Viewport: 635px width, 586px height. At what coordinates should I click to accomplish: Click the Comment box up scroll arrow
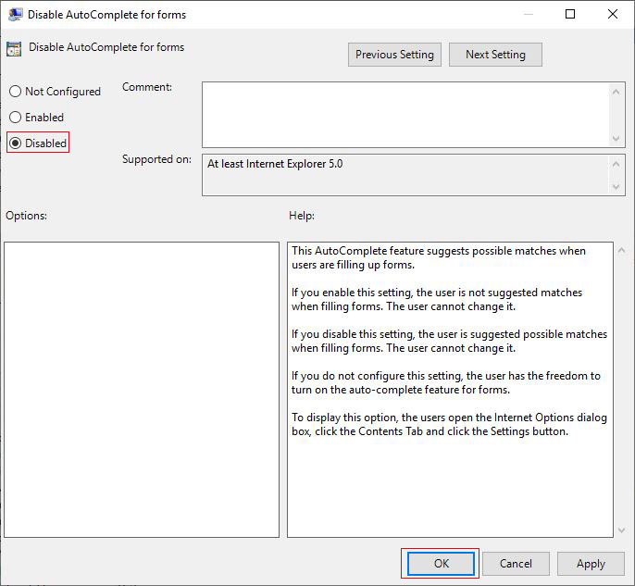(x=616, y=92)
